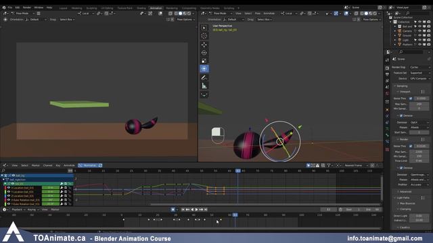This screenshot has height=243, width=433.
Task: Open Device GPU Compute dropdown
Action: 419,78
